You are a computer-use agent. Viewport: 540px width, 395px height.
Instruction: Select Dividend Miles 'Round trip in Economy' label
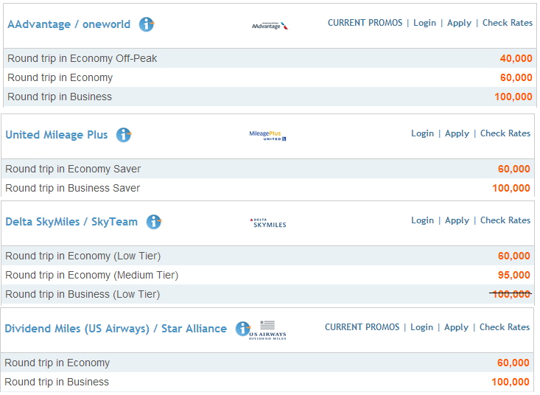pos(57,363)
